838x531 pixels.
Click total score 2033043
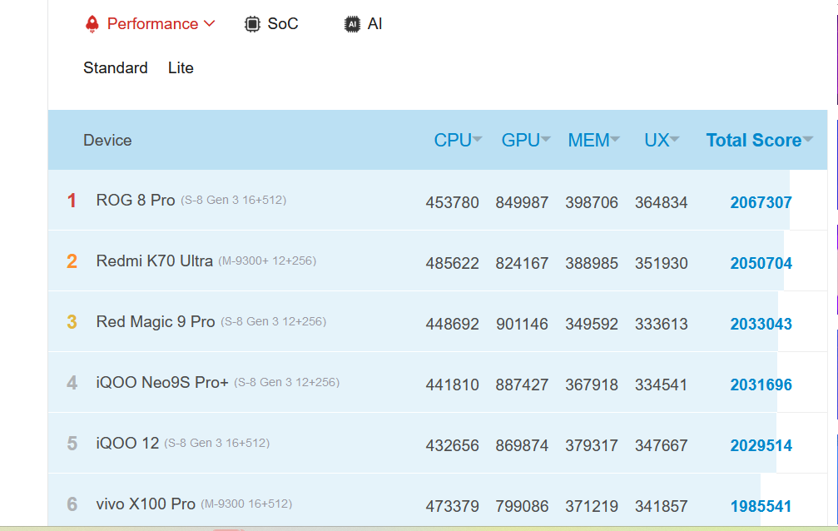(x=761, y=324)
